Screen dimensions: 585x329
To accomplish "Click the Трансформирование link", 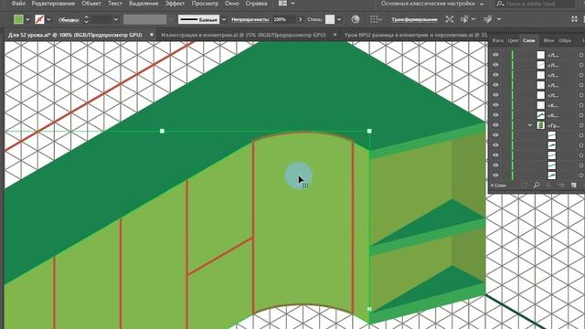I will tap(414, 19).
